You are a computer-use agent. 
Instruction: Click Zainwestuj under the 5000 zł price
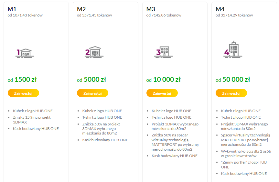click(92, 93)
